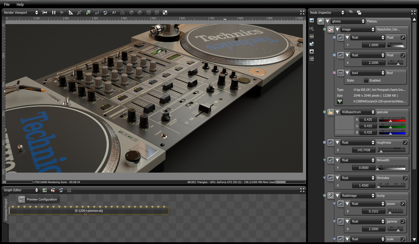419x244 pixels.
Task: Click the viewport region-select dashed icon
Action: [79, 12]
